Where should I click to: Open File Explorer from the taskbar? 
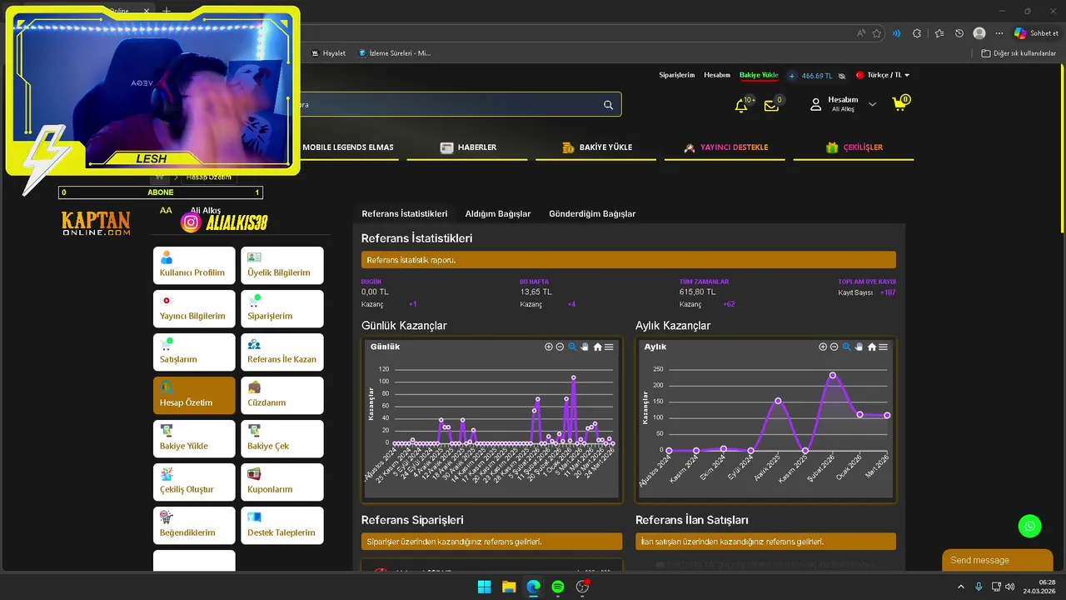[509, 587]
